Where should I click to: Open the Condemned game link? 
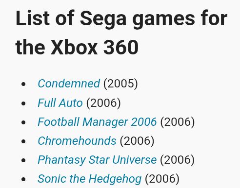tap(69, 84)
